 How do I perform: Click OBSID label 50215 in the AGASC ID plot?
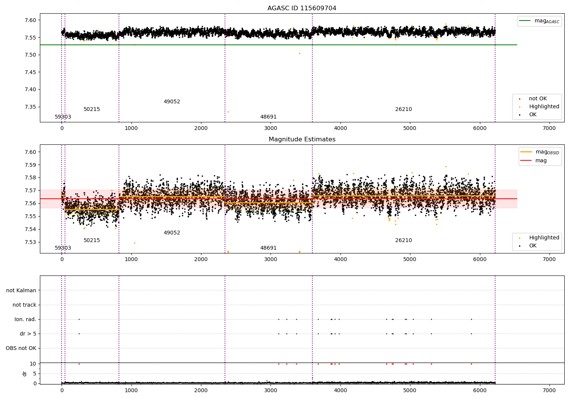(92, 109)
